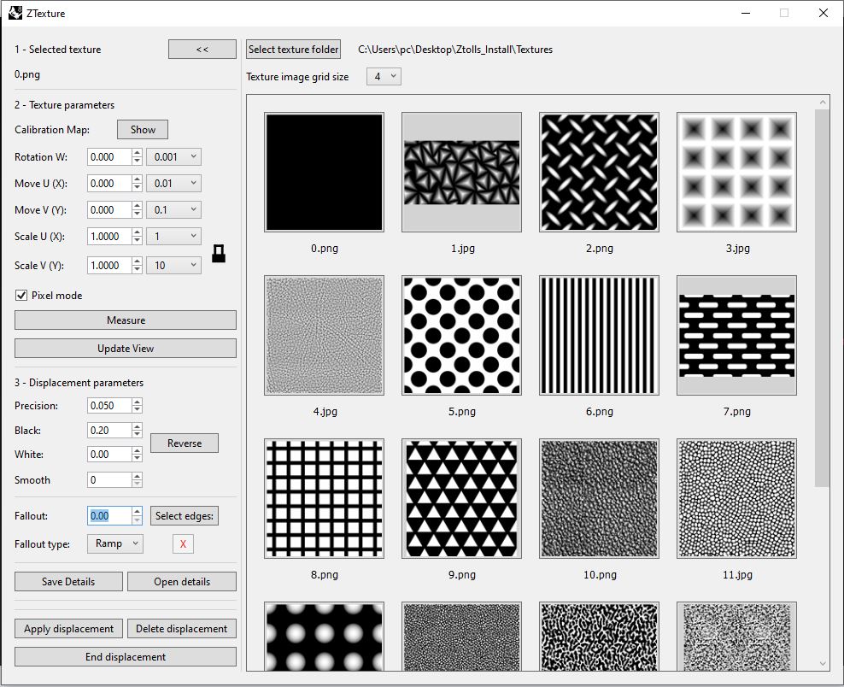The height and width of the screenshot is (687, 844).
Task: Open Rotation W step dropdown showing 0.001
Action: point(174,156)
